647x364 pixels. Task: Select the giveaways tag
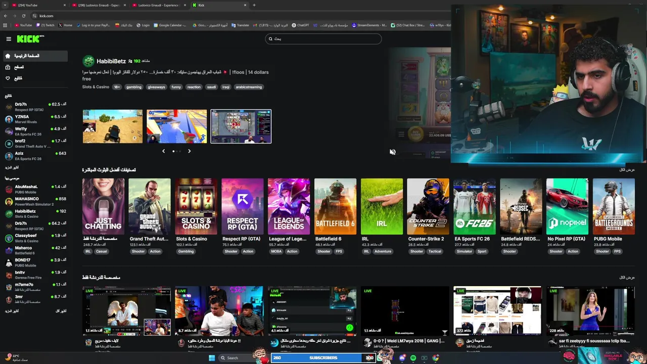click(156, 87)
